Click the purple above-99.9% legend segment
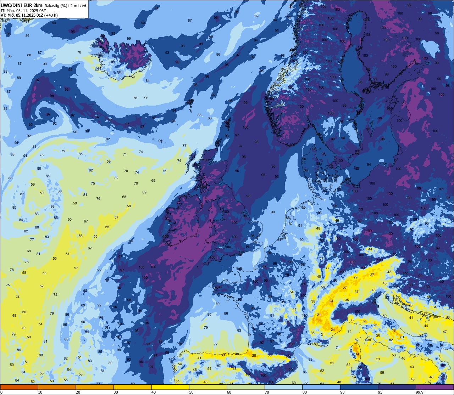The height and width of the screenshot is (395, 454). pos(434,387)
